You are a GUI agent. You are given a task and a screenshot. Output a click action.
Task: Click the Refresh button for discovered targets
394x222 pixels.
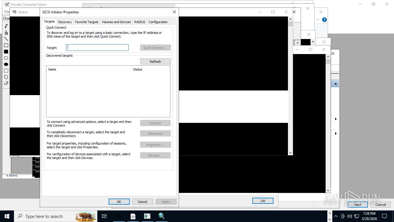click(x=155, y=62)
